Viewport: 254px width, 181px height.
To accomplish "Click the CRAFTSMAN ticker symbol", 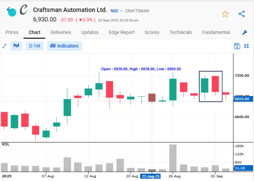I will (x=137, y=11).
